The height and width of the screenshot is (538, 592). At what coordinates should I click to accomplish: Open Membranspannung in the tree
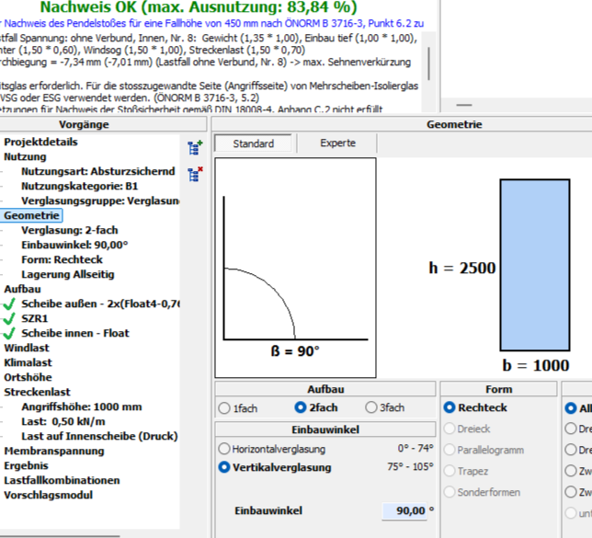point(54,452)
